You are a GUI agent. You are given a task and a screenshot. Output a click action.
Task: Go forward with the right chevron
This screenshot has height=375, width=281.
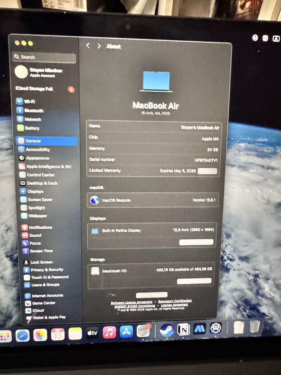coord(99,46)
